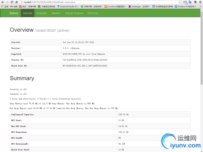Switch to the Datanodes tab
The height and width of the screenshot is (152, 203).
click(x=42, y=13)
